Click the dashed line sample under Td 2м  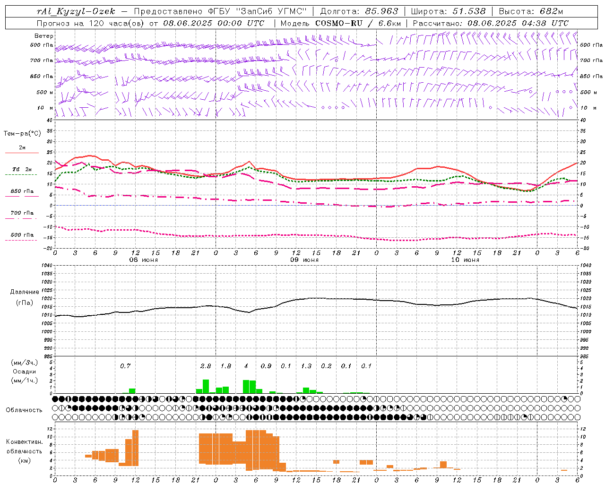(x=21, y=174)
